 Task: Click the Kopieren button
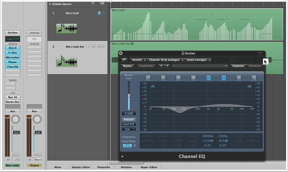click(238, 66)
